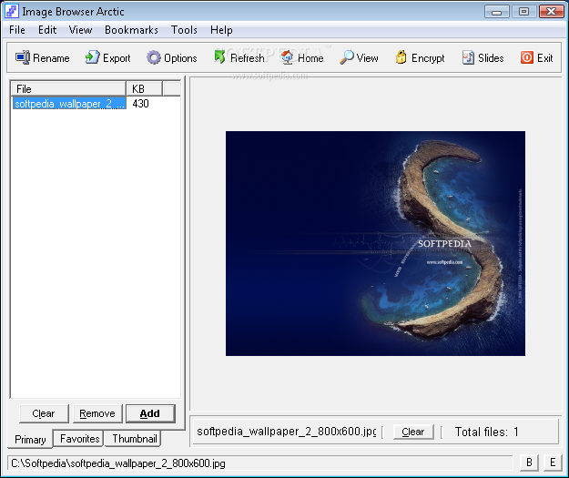This screenshot has height=478, width=569.
Task: Open the File menu
Action: pos(17,30)
